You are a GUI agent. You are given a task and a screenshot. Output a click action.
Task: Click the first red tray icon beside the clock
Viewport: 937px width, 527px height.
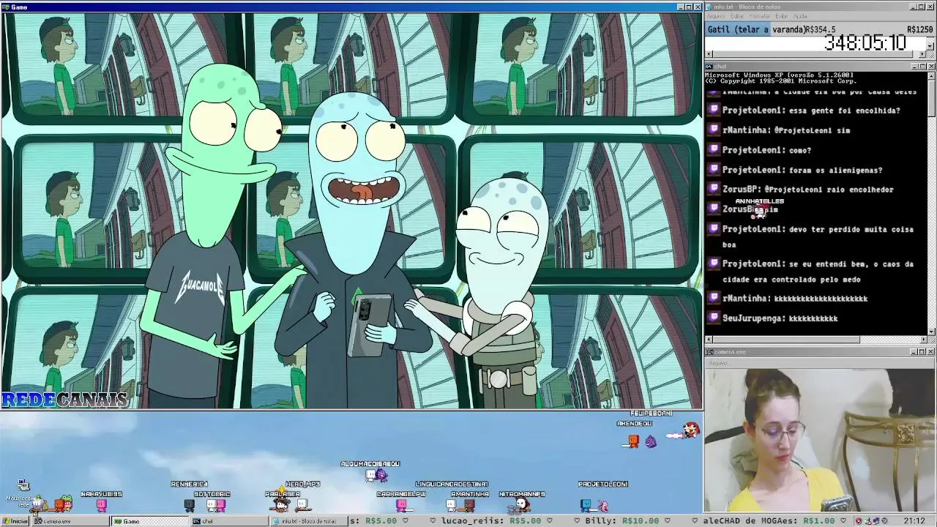[x=859, y=521]
